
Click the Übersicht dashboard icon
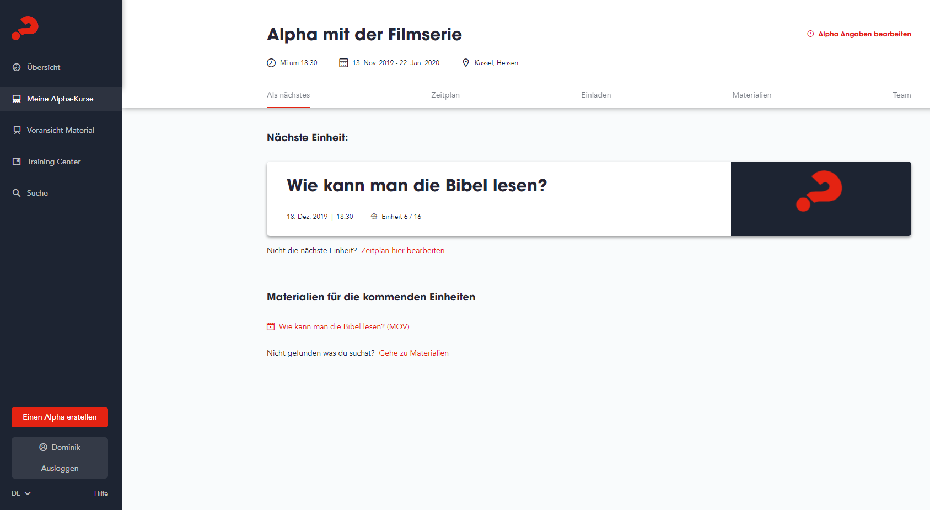pyautogui.click(x=17, y=67)
